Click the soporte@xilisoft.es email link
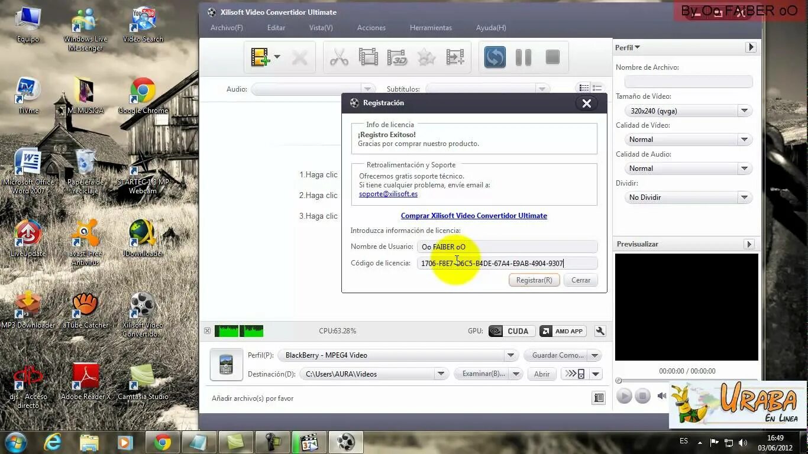The height and width of the screenshot is (454, 808). [388, 194]
